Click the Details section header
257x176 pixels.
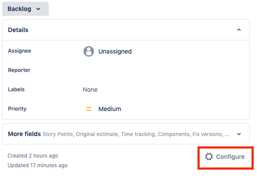[x=126, y=30]
